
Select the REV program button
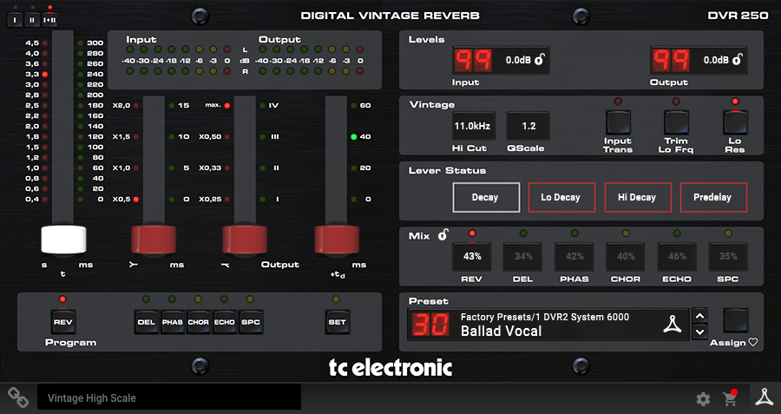coord(63,322)
